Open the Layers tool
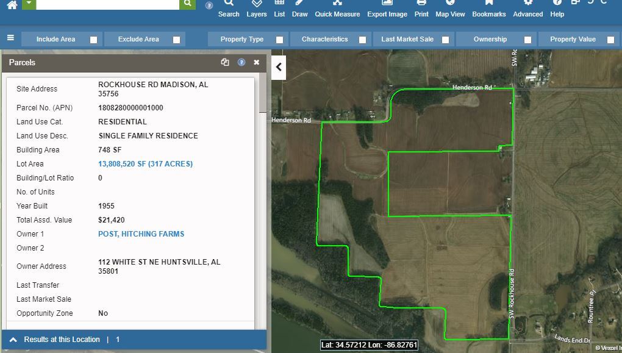 point(257,9)
